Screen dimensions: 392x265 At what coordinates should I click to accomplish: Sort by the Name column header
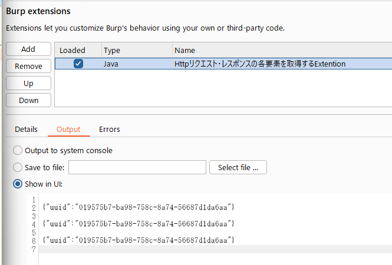(x=282, y=50)
